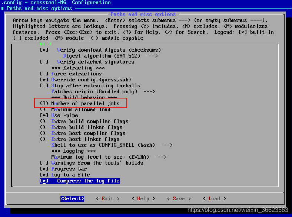Click the Paths and misc options dialog title
The height and width of the screenshot is (217, 292).
pyautogui.click(x=143, y=14)
